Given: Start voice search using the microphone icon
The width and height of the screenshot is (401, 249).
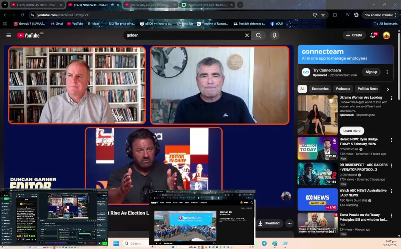Looking at the screenshot, I should coord(274,35).
